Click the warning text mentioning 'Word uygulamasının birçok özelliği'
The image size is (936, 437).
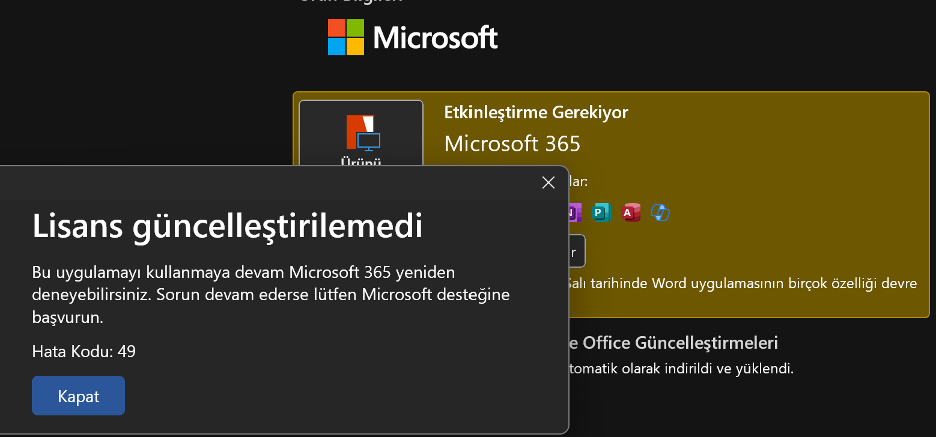coord(743,283)
